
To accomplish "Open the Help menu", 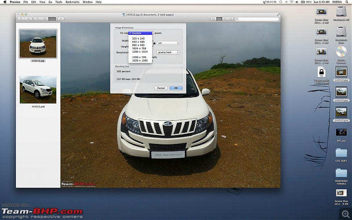I will pyautogui.click(x=99, y=2).
